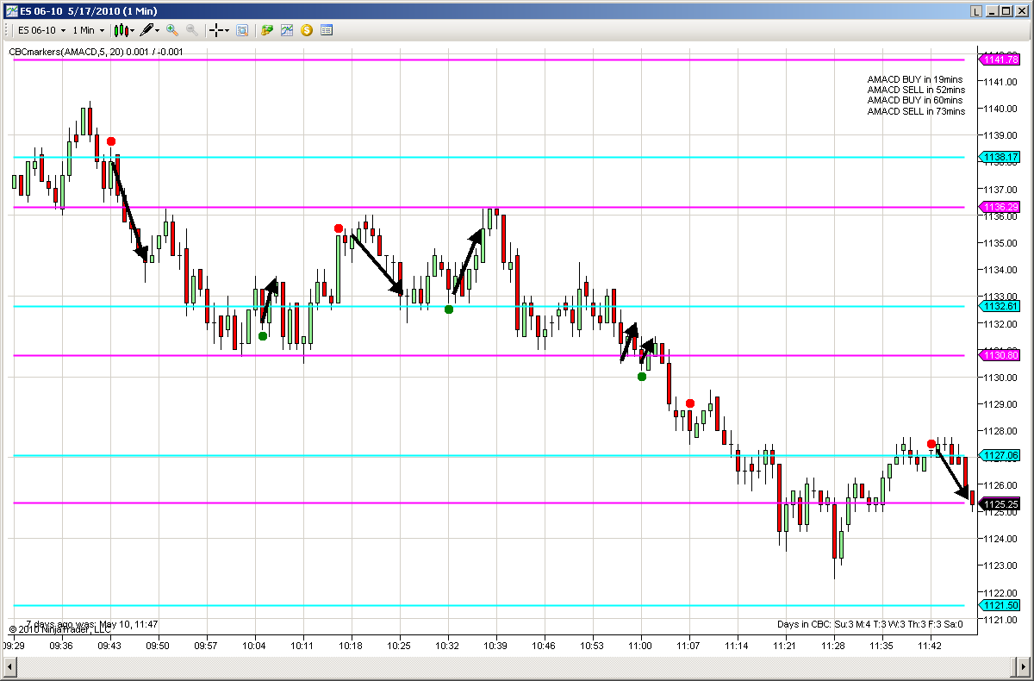This screenshot has height=681, width=1034.
Task: Click the greyed zoom out magnifier icon
Action: 192,30
